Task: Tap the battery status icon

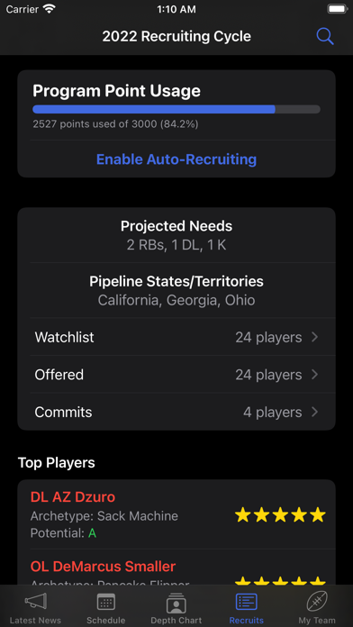Action: click(337, 9)
